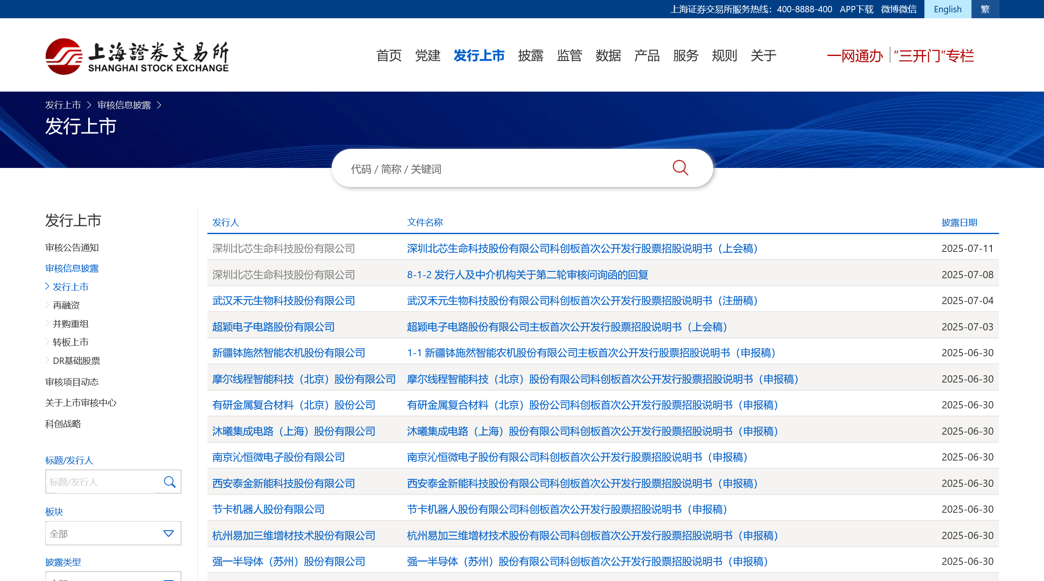This screenshot has width=1044, height=581.
Task: Open the 1-1 新疆钵施然 prospectus document
Action: pos(592,353)
